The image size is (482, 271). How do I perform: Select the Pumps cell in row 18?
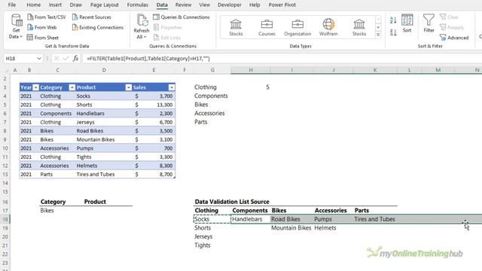333,219
